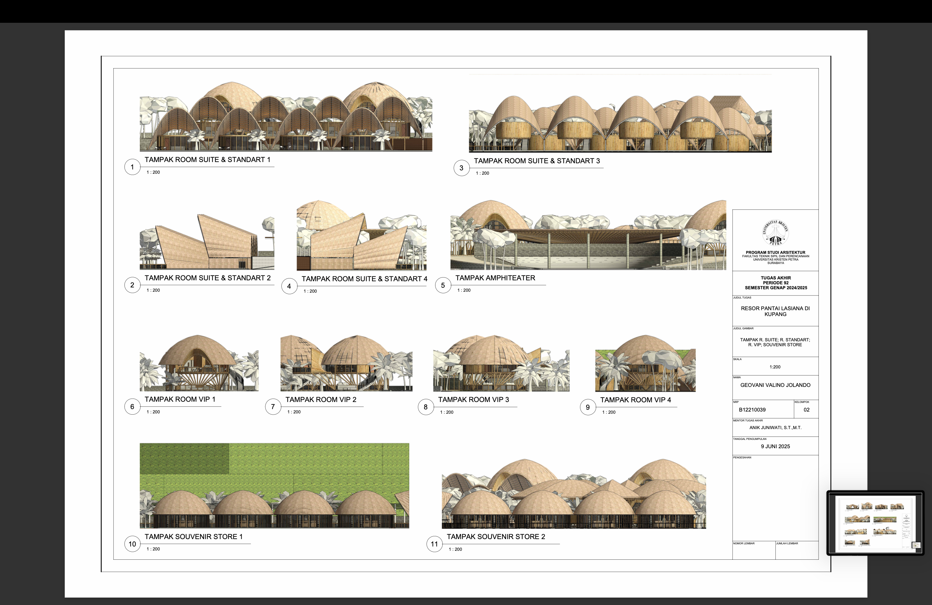This screenshot has width=932, height=605.
Task: Click the date 9 JUNI 2025
Action: point(775,446)
